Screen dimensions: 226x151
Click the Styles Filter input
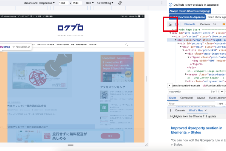[191, 103]
